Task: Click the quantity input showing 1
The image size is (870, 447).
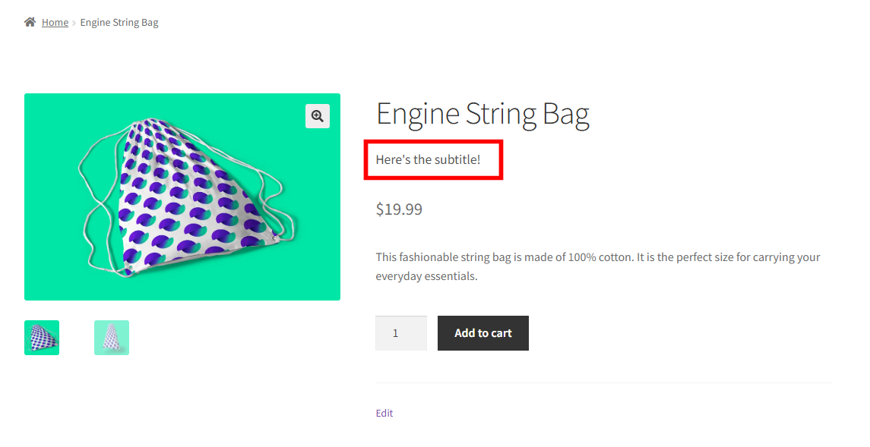Action: 401,332
